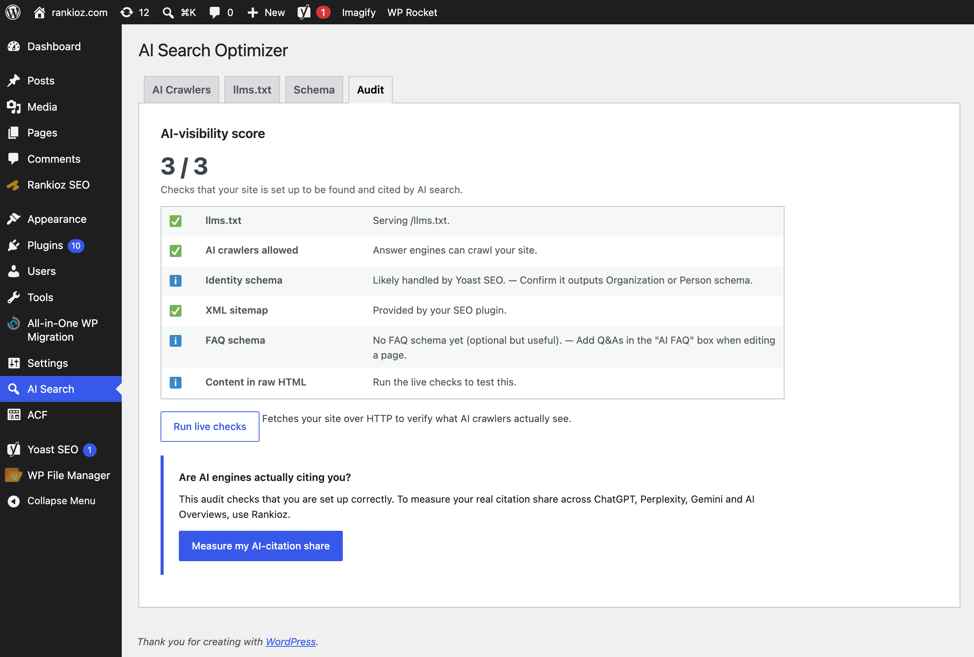Click the ACF icon in sidebar

tap(14, 414)
